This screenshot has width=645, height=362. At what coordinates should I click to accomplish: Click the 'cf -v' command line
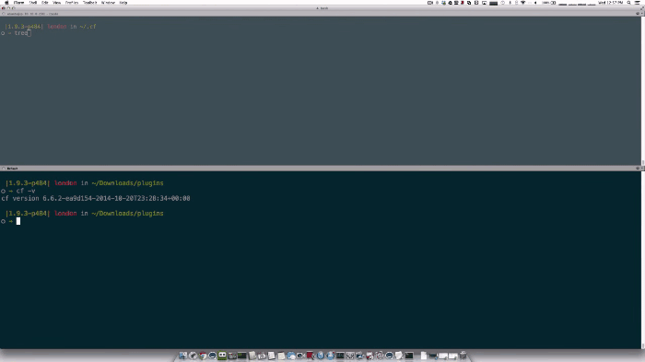point(26,191)
